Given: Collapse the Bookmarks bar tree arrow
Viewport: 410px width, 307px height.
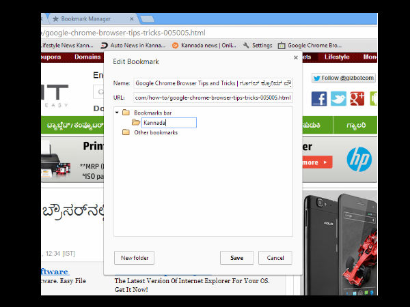Looking at the screenshot, I should tap(117, 113).
